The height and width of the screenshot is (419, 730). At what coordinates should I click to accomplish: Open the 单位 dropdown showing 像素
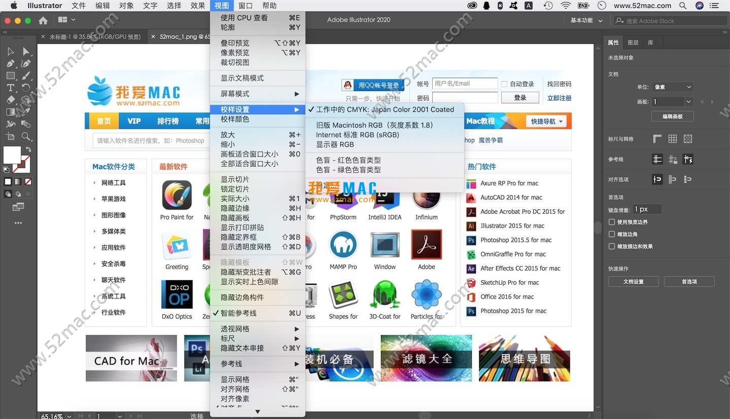[673, 87]
